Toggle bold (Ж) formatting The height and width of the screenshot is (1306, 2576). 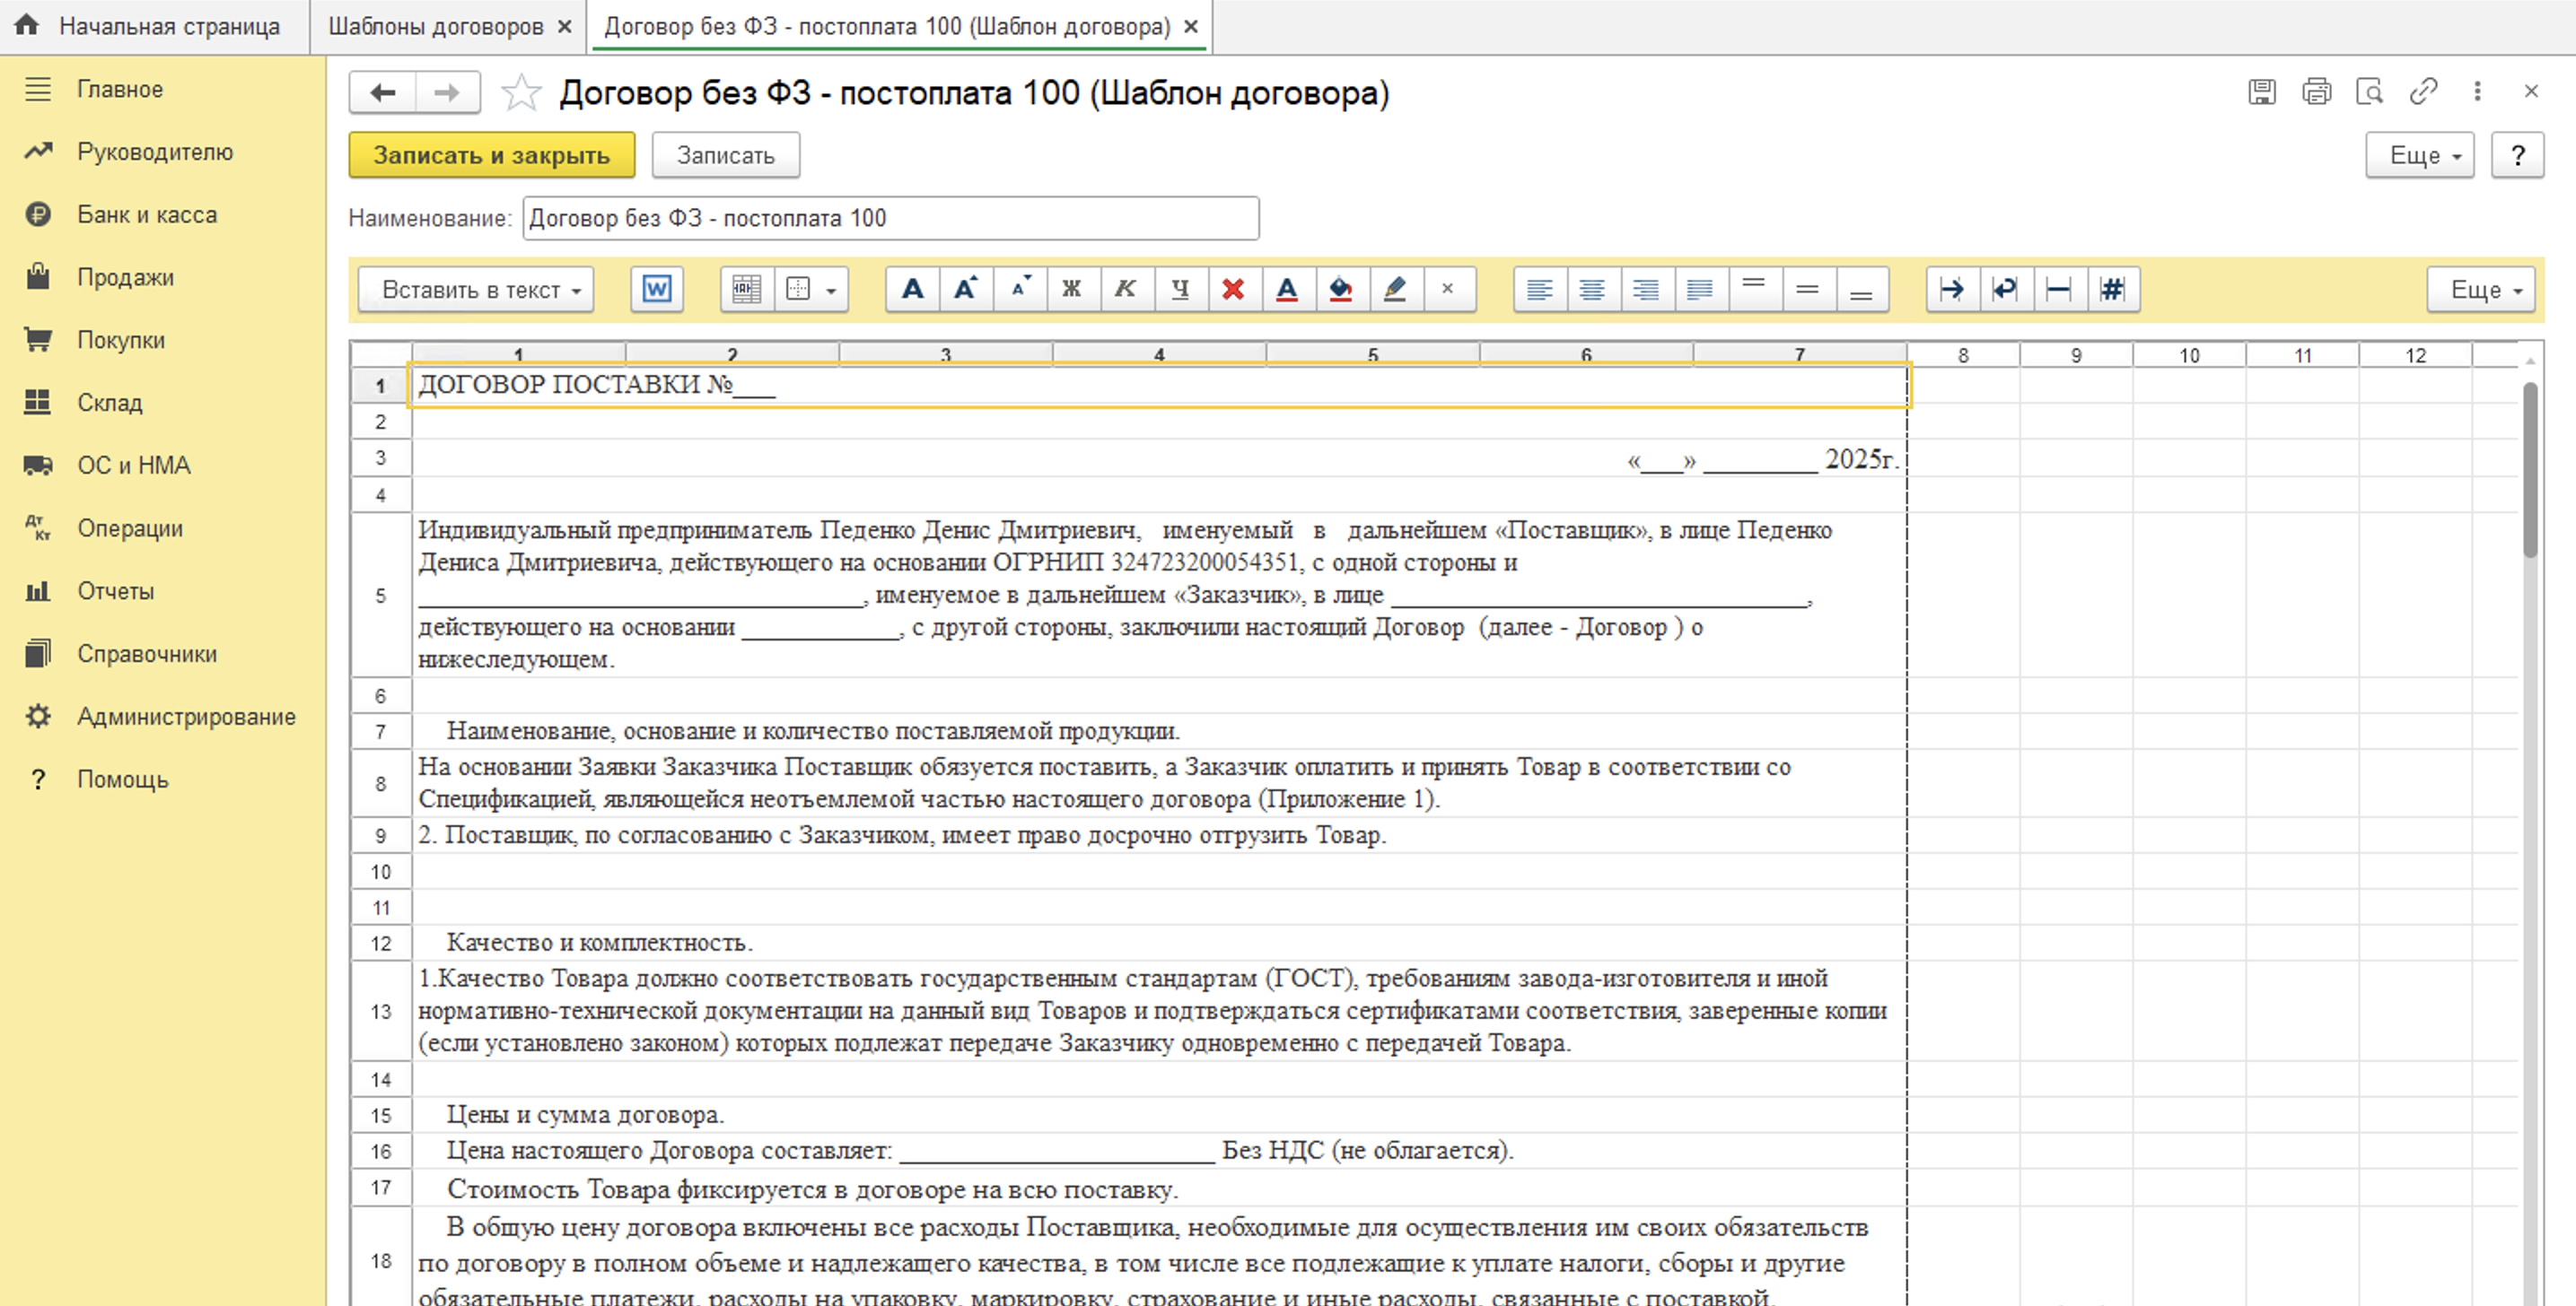click(1072, 290)
